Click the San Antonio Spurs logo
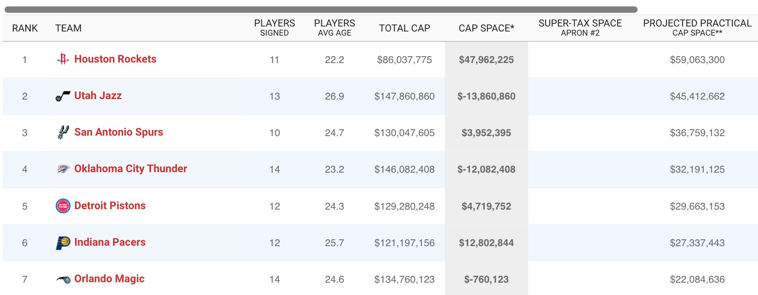 point(63,132)
